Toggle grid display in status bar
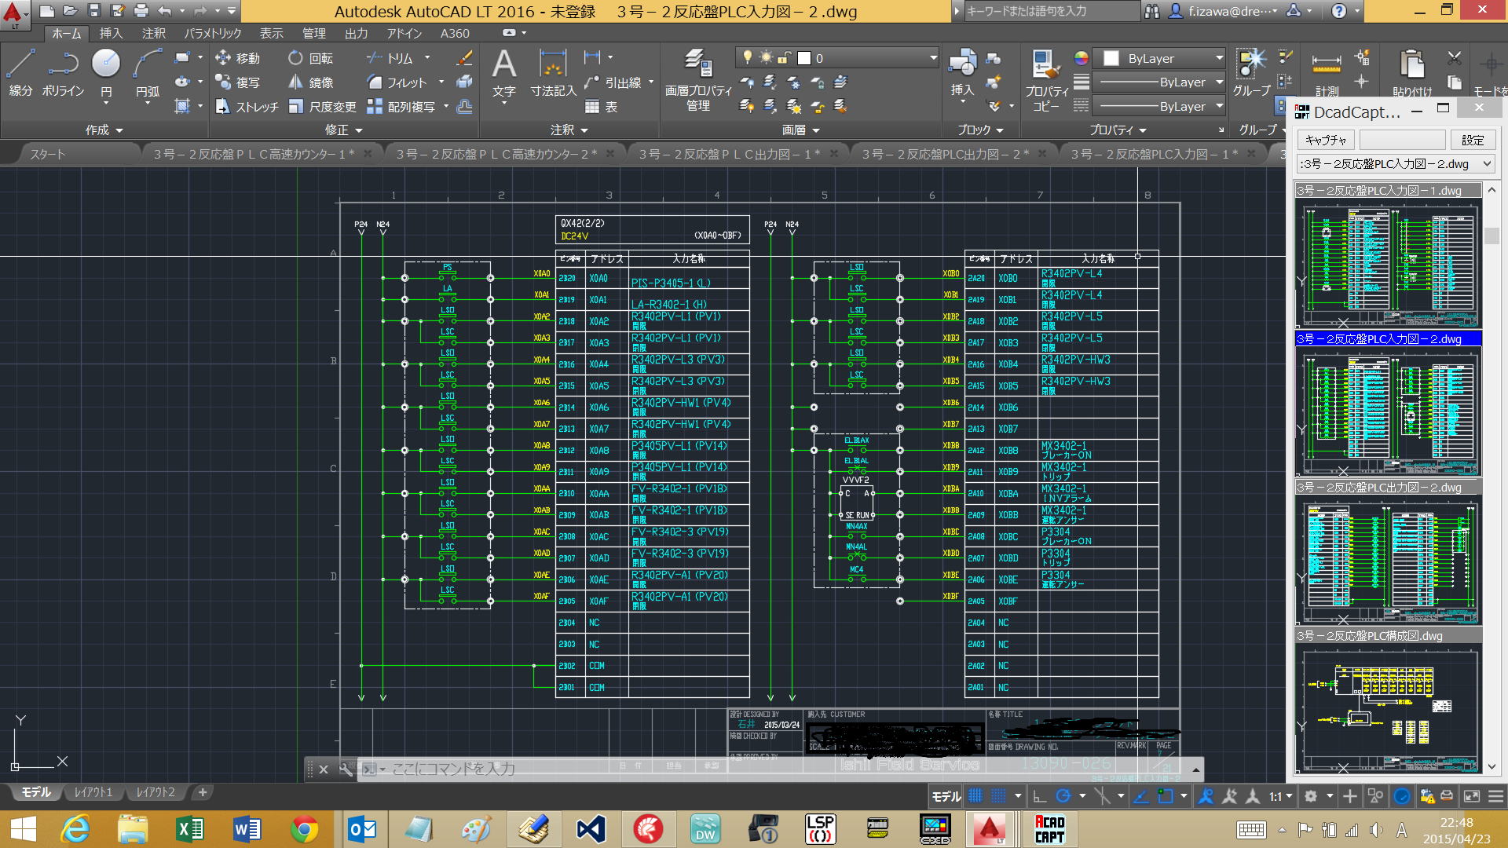This screenshot has height=848, width=1508. (x=975, y=796)
